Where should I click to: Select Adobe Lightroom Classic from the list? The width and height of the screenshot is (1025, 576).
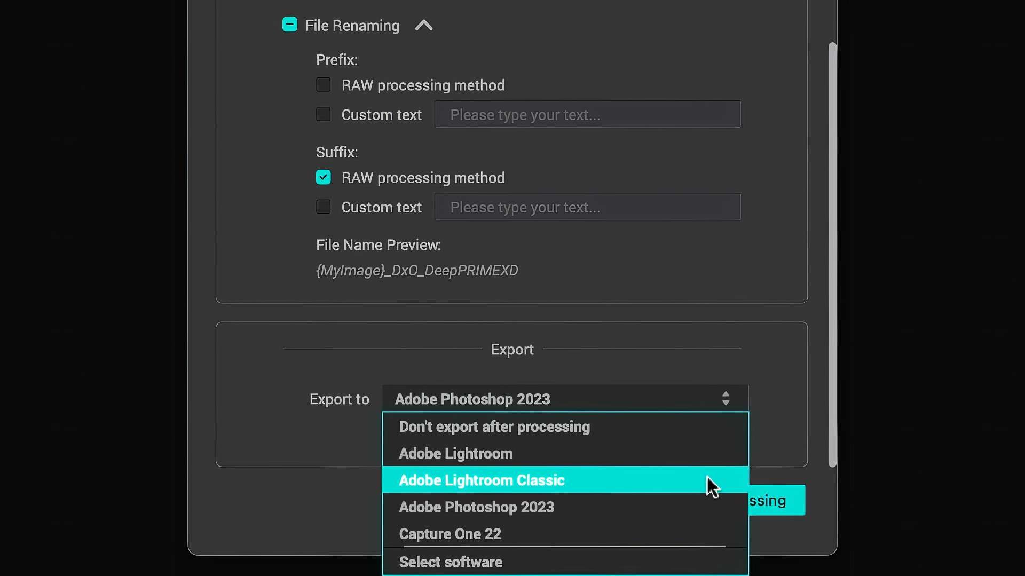[481, 480]
